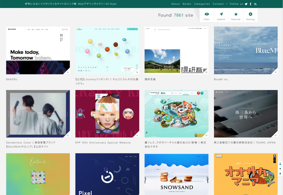This screenshot has width=283, height=195.
Task: Open the Setting gear icon
Action: coord(250,15)
